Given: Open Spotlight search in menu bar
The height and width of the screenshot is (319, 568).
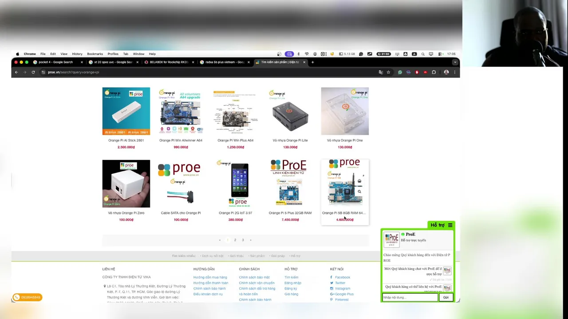Looking at the screenshot, I should click(423, 54).
